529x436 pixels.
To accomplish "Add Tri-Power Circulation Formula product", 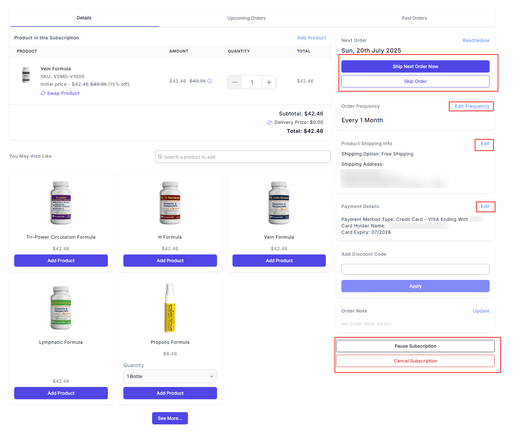I will 61,261.
